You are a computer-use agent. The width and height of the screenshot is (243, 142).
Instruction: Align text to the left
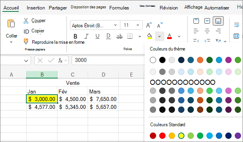(196, 31)
